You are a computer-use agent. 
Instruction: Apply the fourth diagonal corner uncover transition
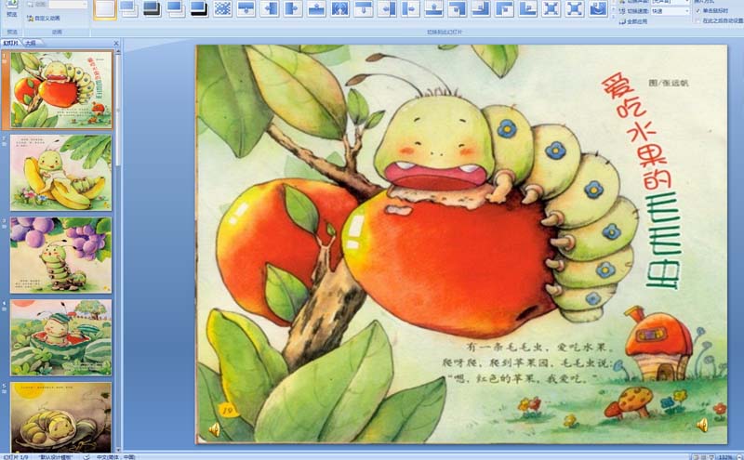coord(527,9)
